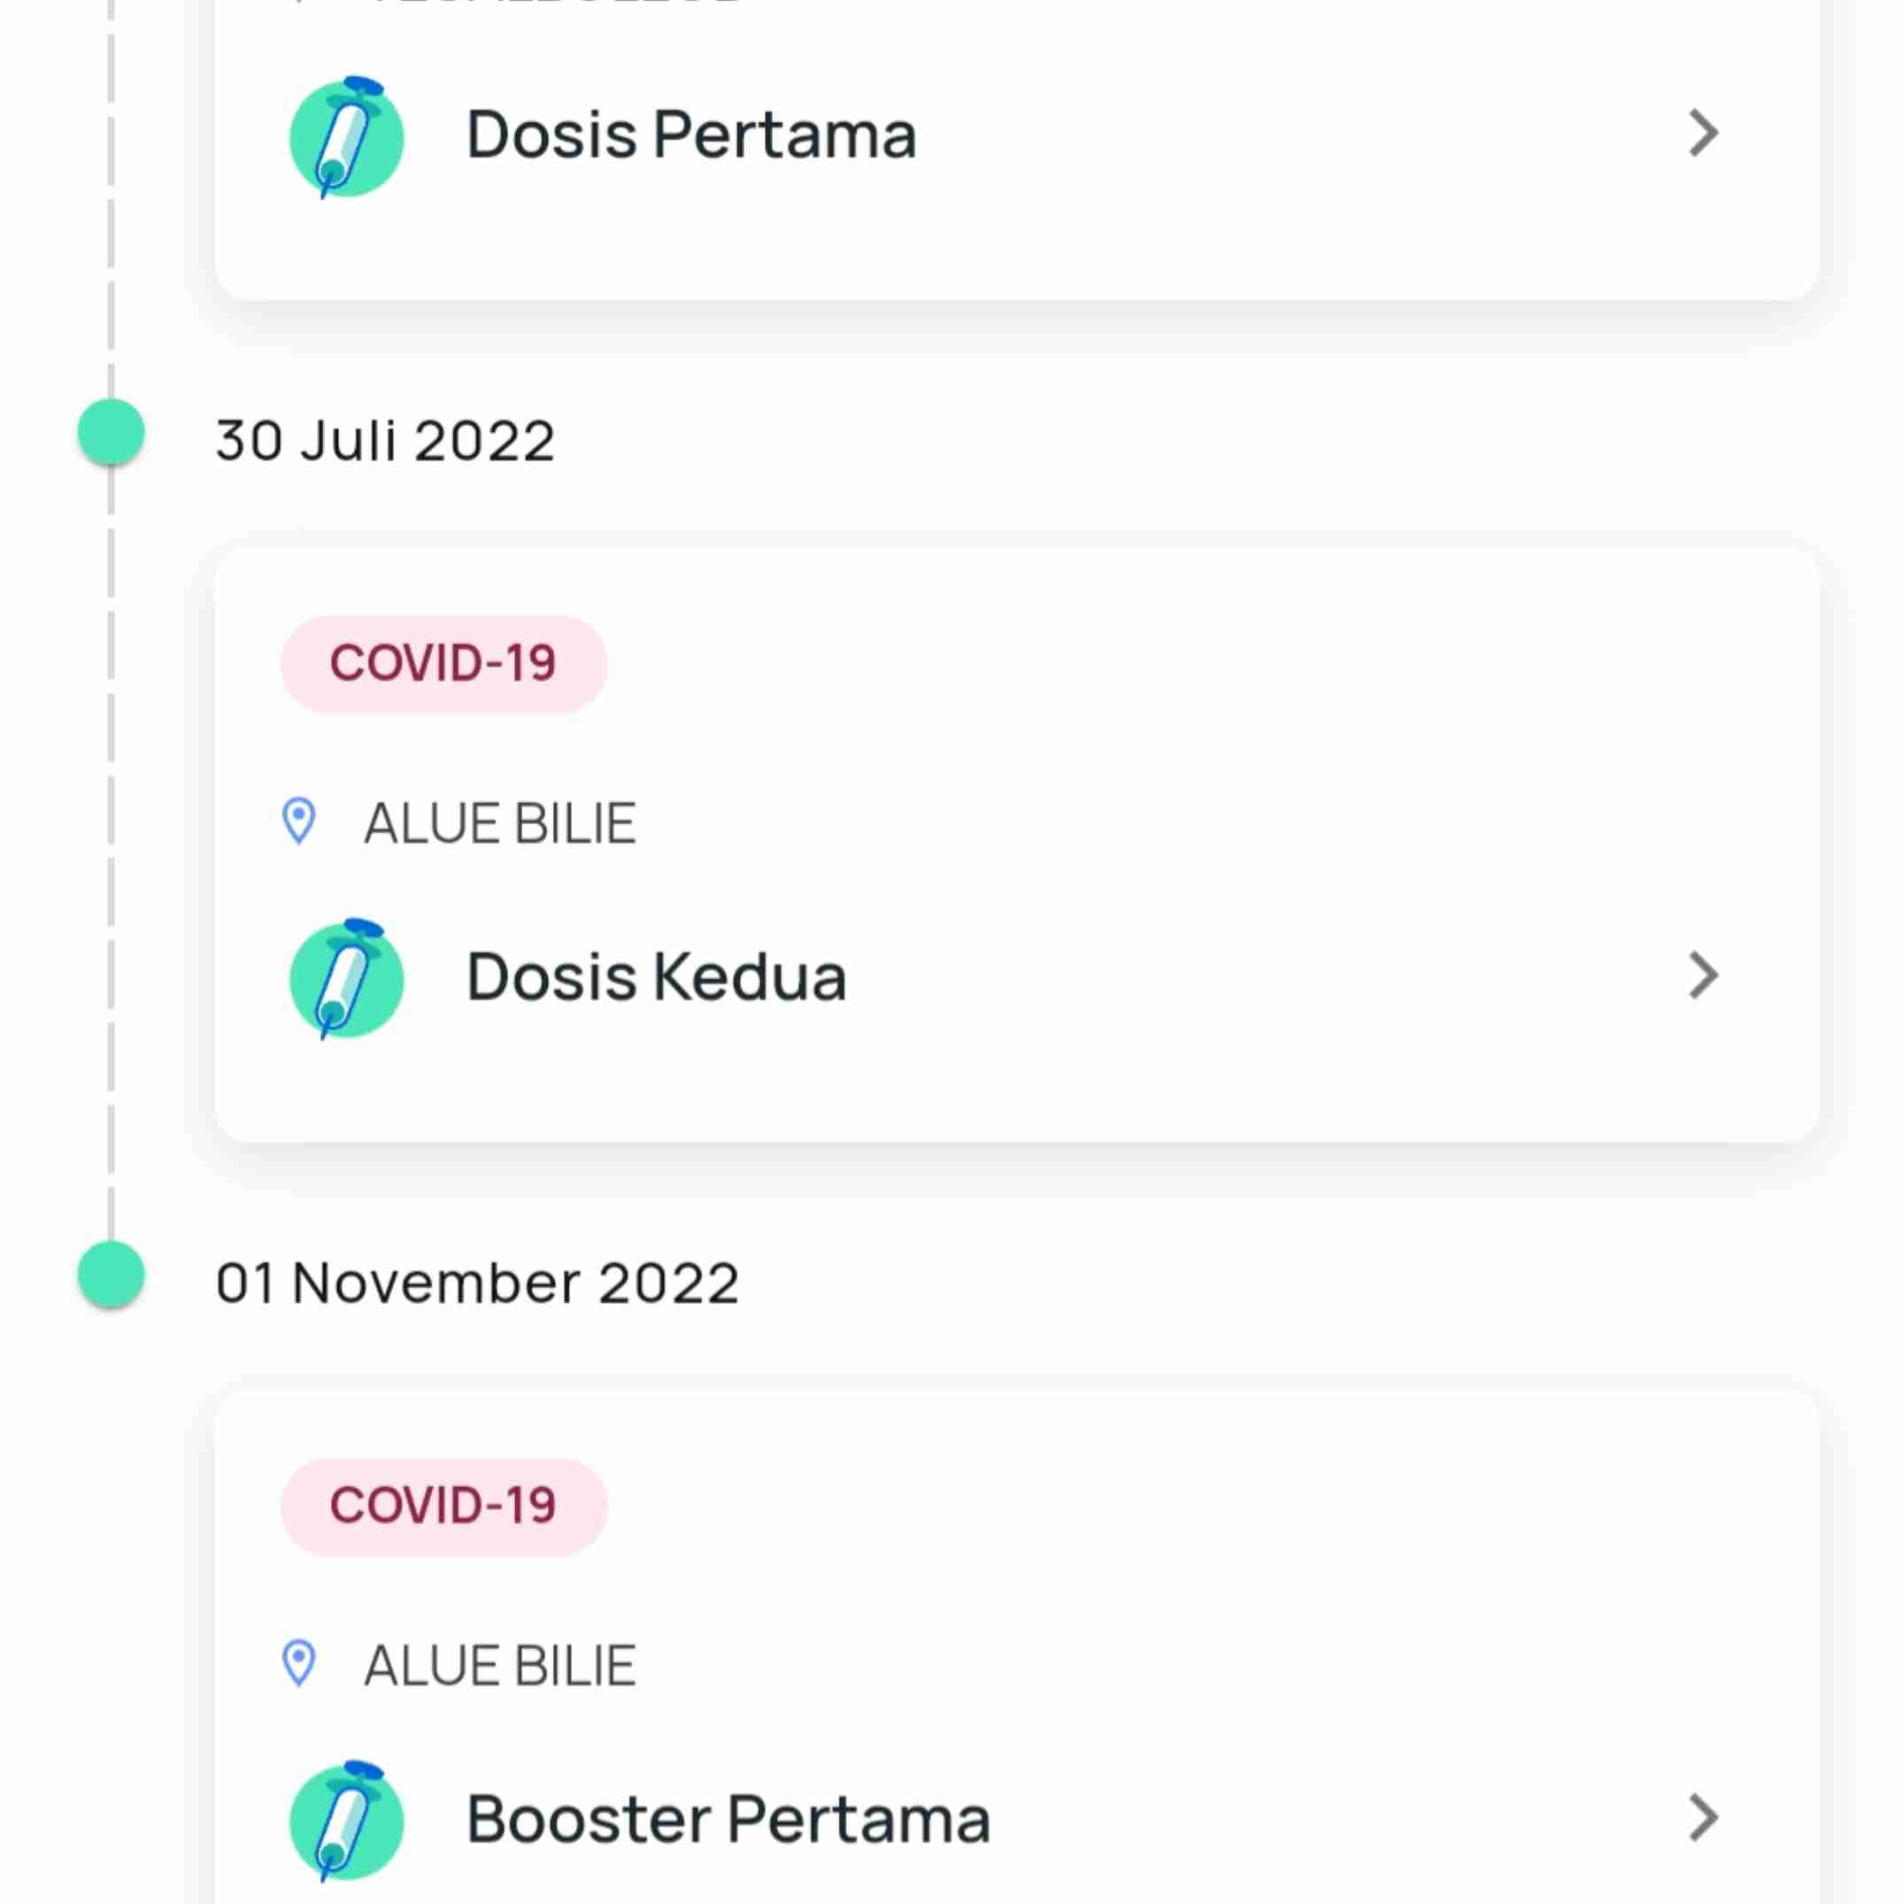This screenshot has width=1904, height=1904.
Task: Open Booster Pertama details via chevron arrow
Action: pyautogui.click(x=1703, y=1818)
